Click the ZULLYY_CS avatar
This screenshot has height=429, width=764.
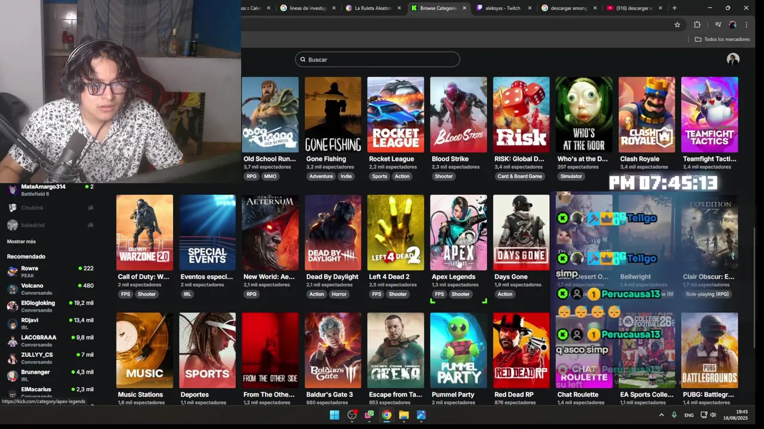(x=13, y=357)
